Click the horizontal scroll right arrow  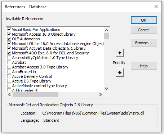click(101, 95)
